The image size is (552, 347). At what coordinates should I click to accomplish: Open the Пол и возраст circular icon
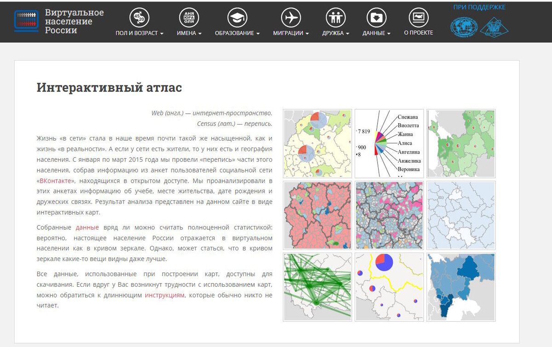139,18
